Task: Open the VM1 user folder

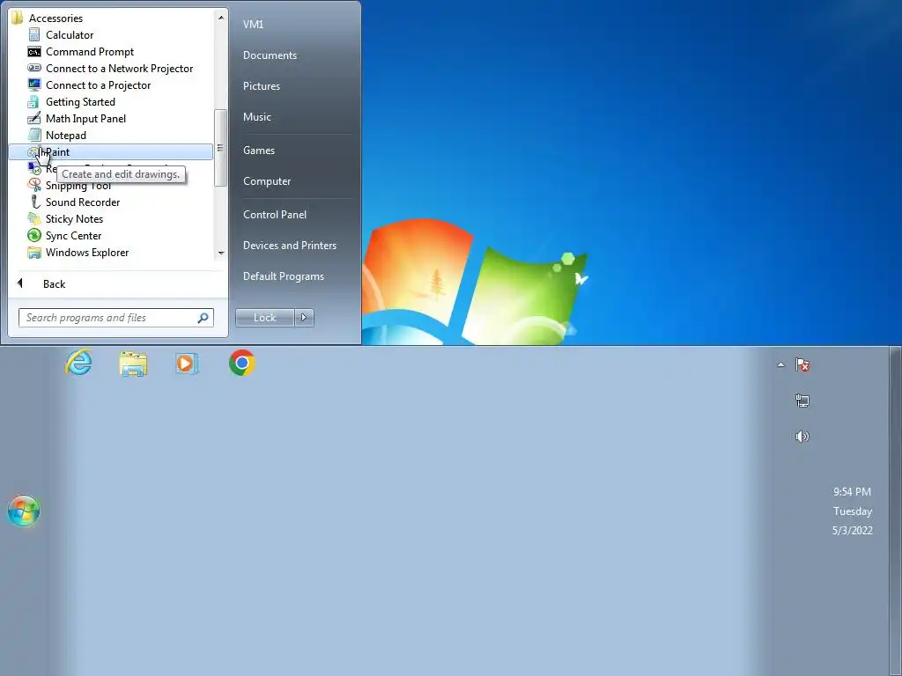Action: (x=253, y=24)
